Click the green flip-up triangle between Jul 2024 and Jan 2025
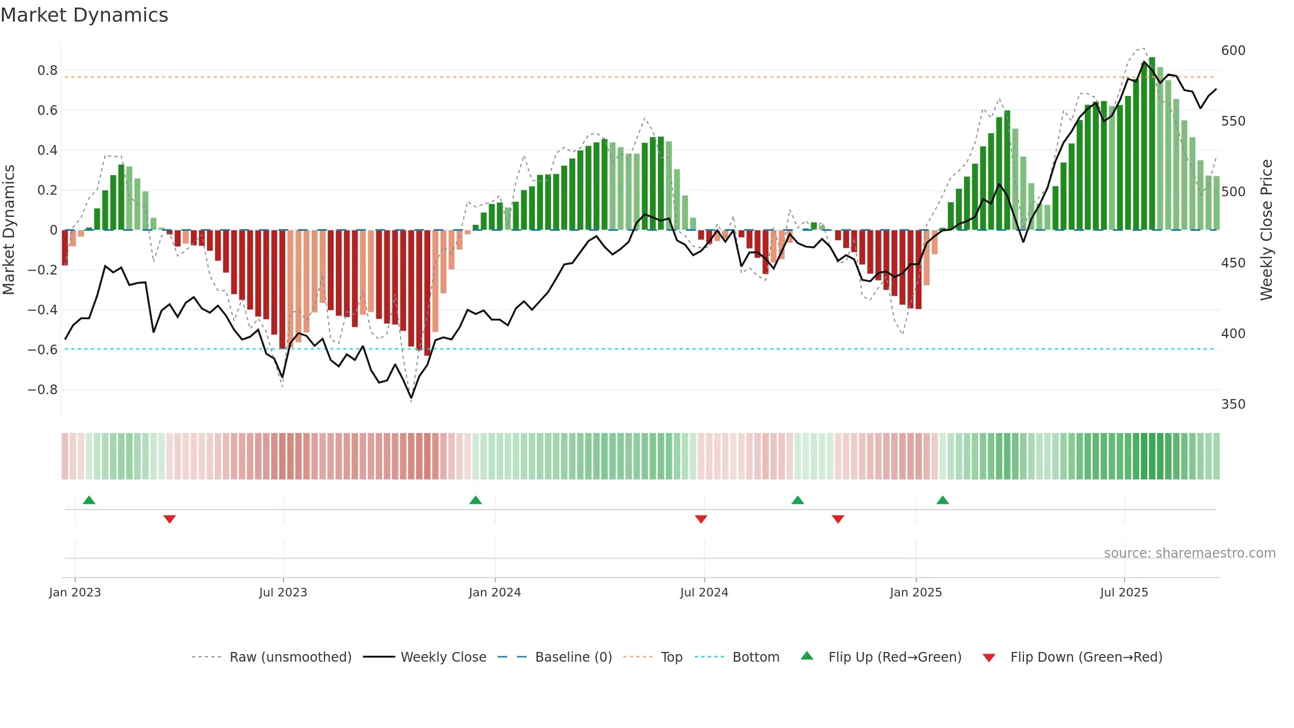This screenshot has width=1294, height=728. (798, 500)
